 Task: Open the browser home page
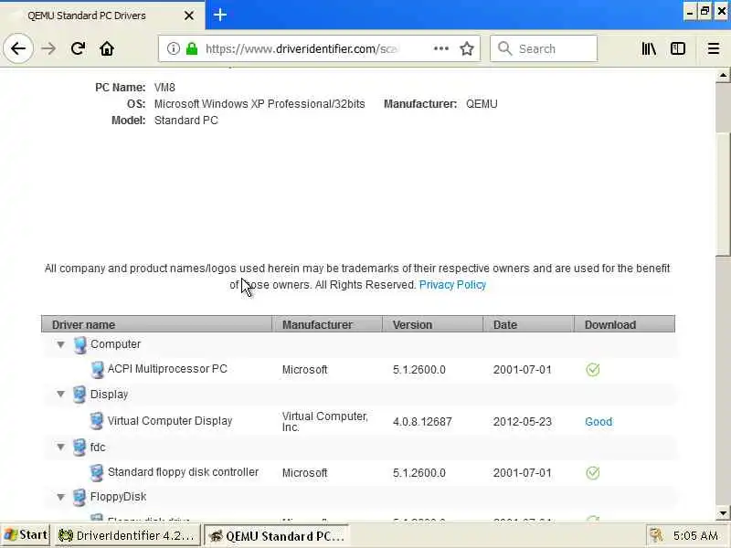pos(107,48)
